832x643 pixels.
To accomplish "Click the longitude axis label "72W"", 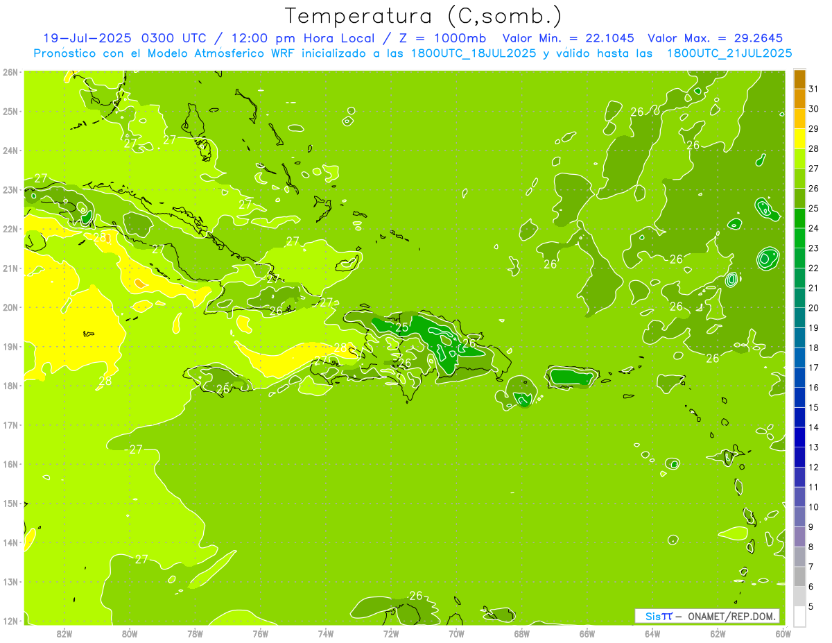I will coord(391,633).
